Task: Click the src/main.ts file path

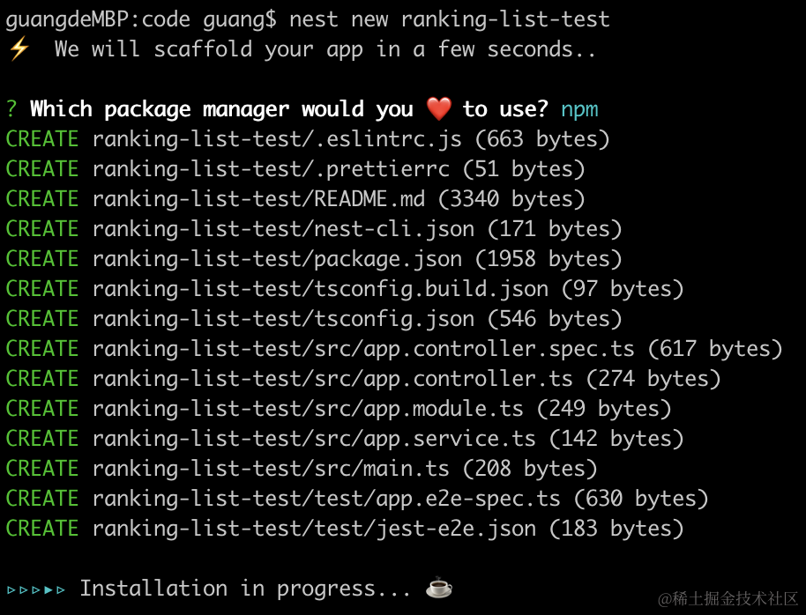Action: 271,469
